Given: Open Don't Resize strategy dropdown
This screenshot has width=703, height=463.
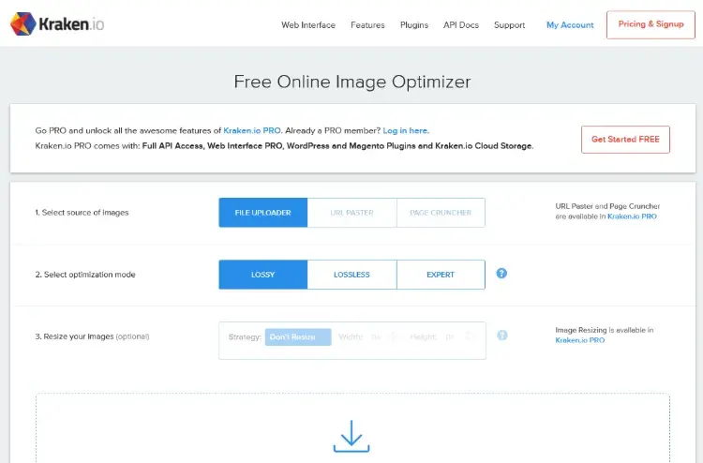Looking at the screenshot, I should pos(298,337).
